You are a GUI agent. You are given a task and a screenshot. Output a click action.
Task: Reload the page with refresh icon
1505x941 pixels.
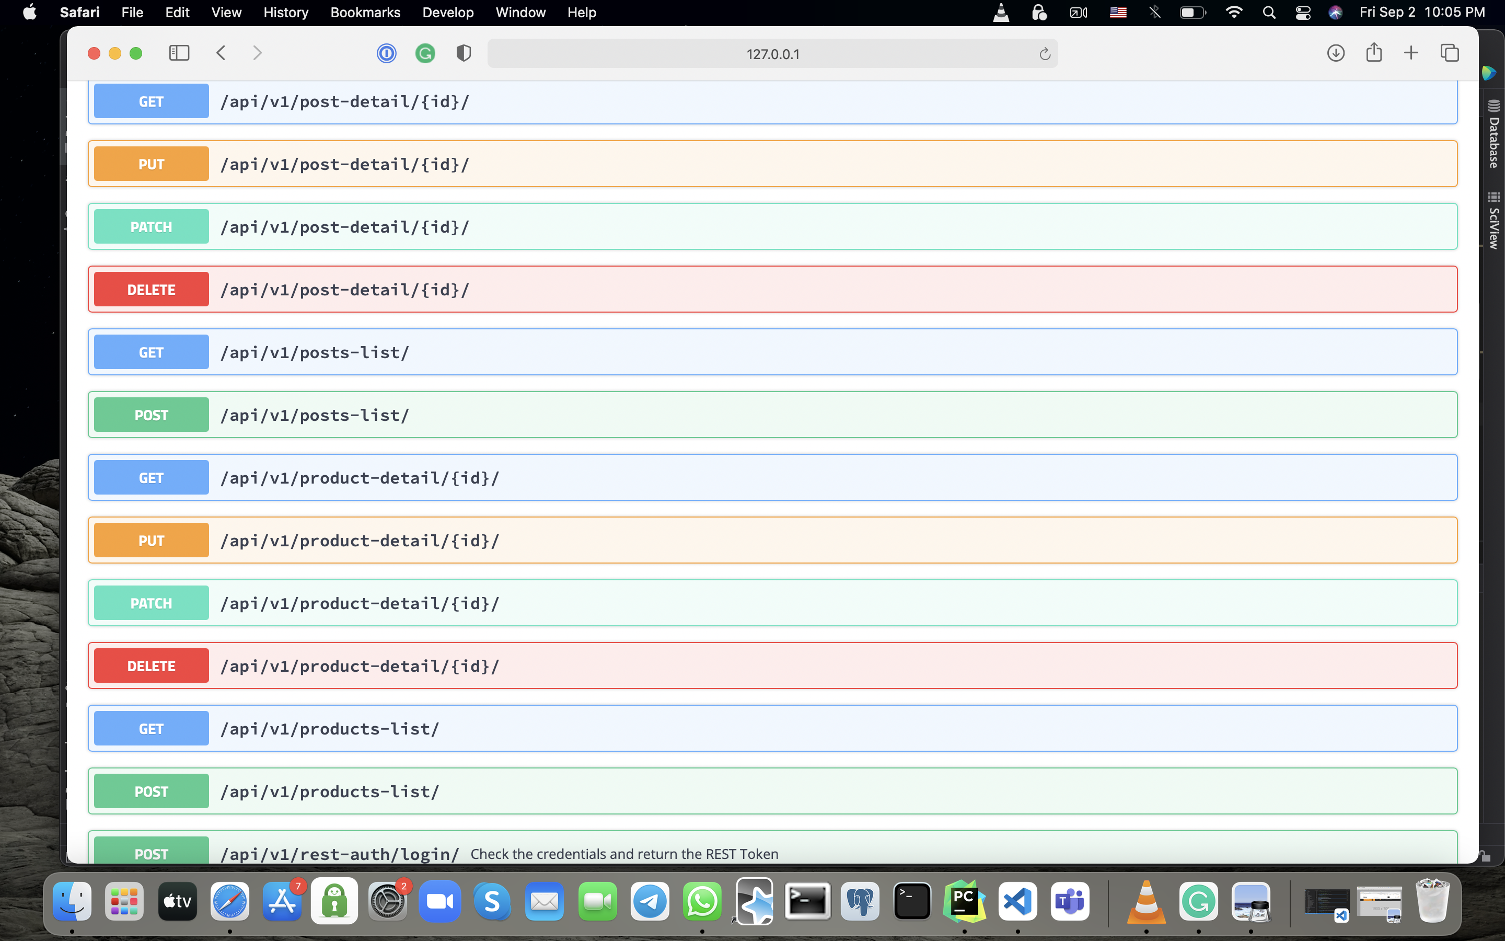1045,54
